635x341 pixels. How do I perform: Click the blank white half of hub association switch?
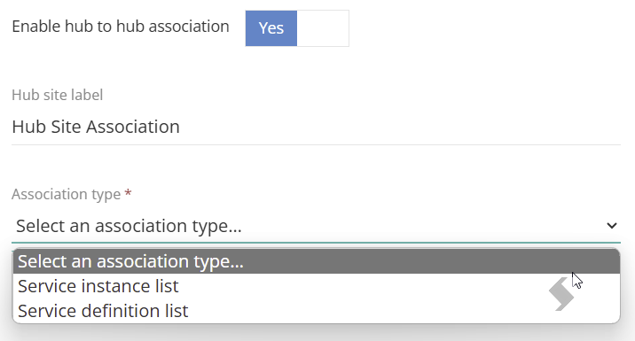[323, 28]
